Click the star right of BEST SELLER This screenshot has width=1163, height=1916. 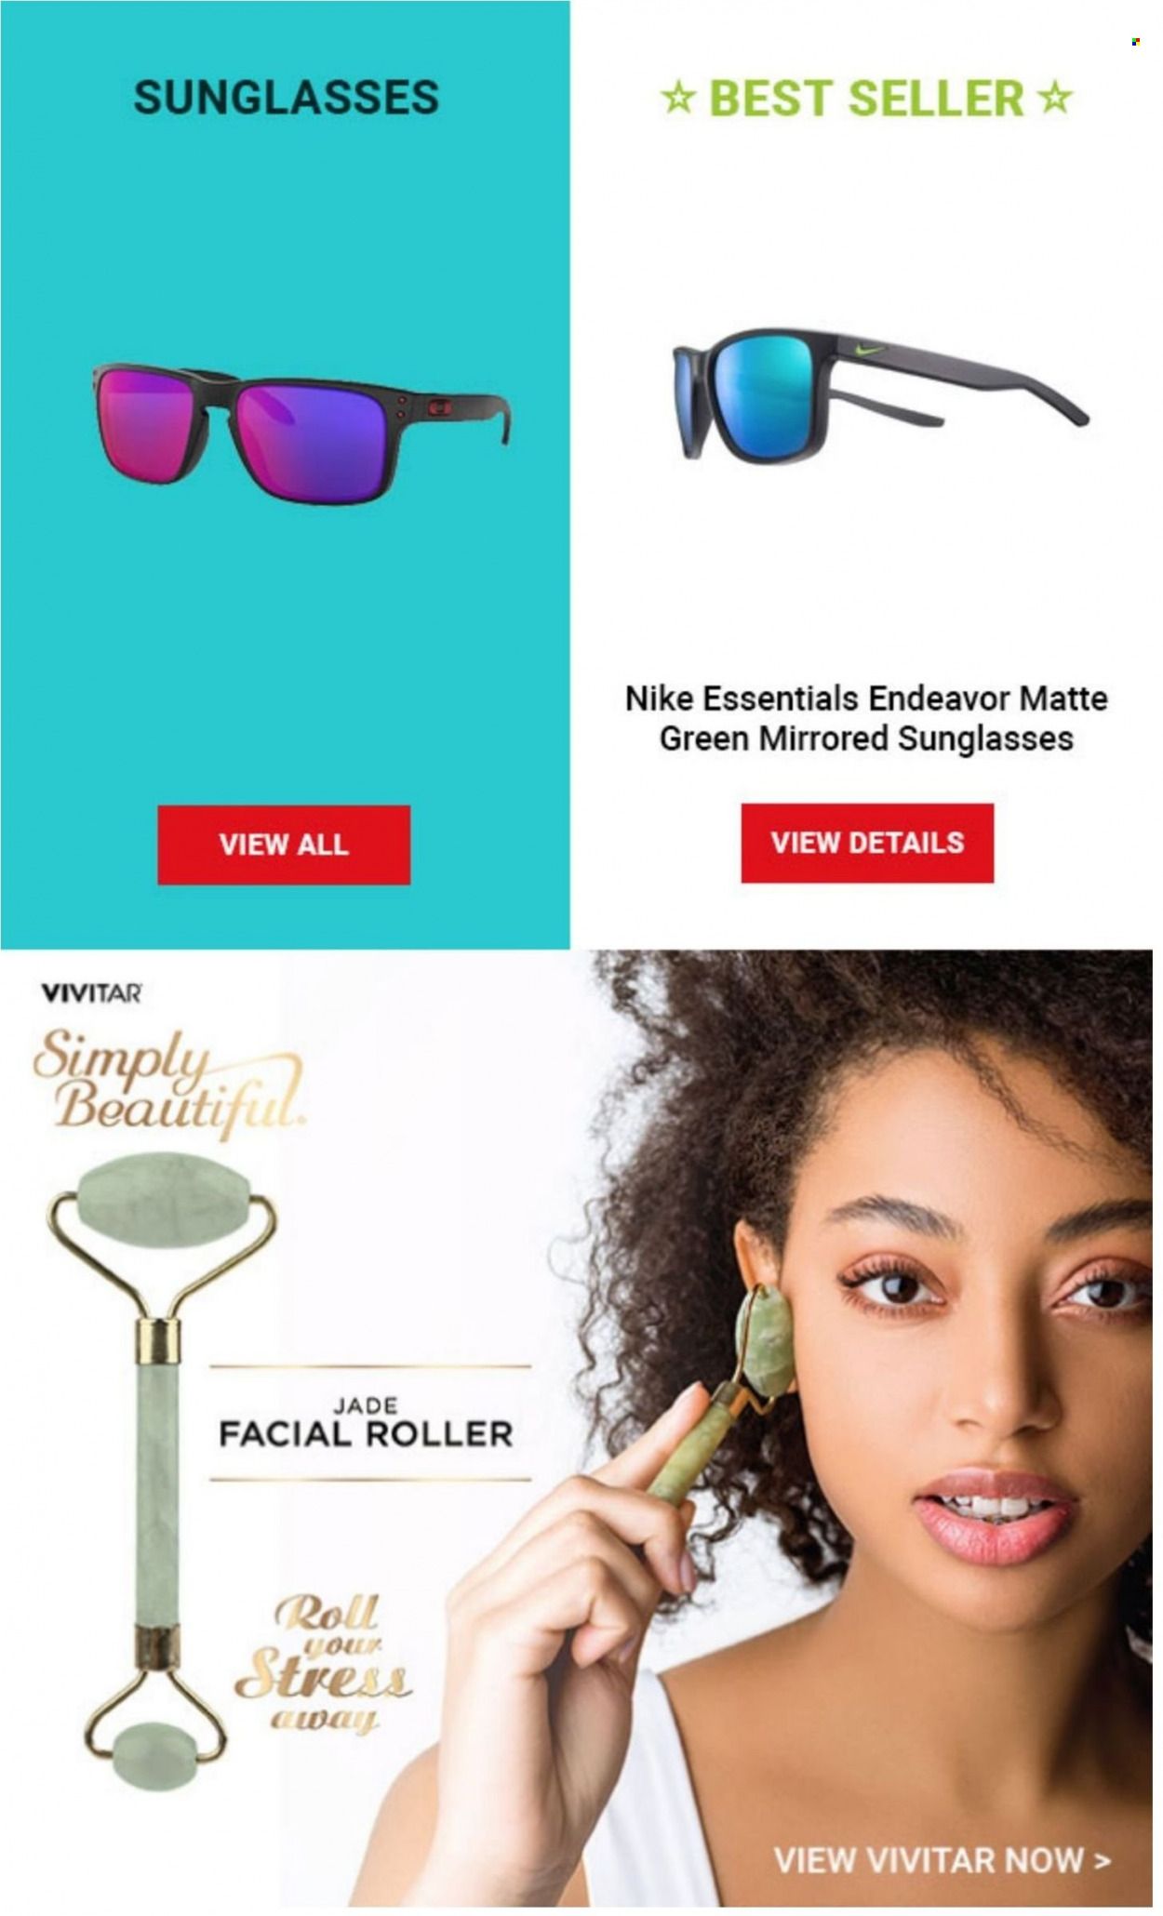1055,98
